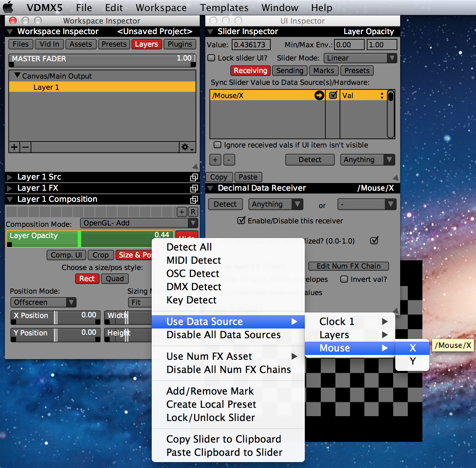The width and height of the screenshot is (476, 468).
Task: Click the Paste button in UI Inspector
Action: [x=248, y=177]
